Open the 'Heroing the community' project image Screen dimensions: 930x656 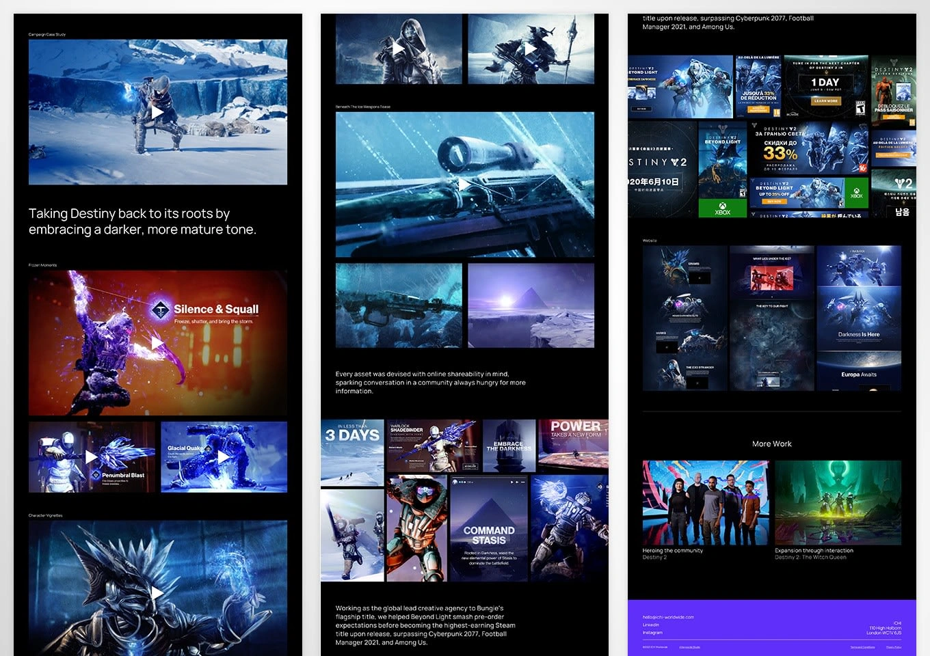(706, 502)
